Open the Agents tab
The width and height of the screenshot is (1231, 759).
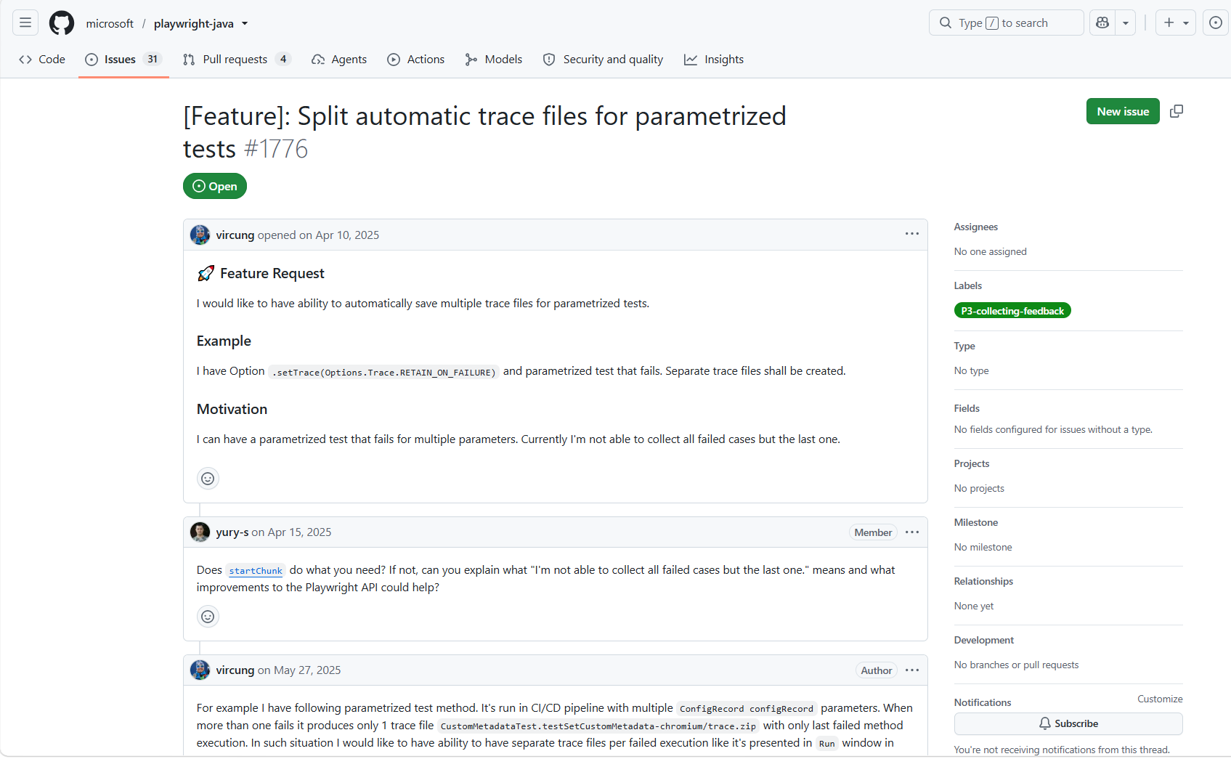(339, 60)
